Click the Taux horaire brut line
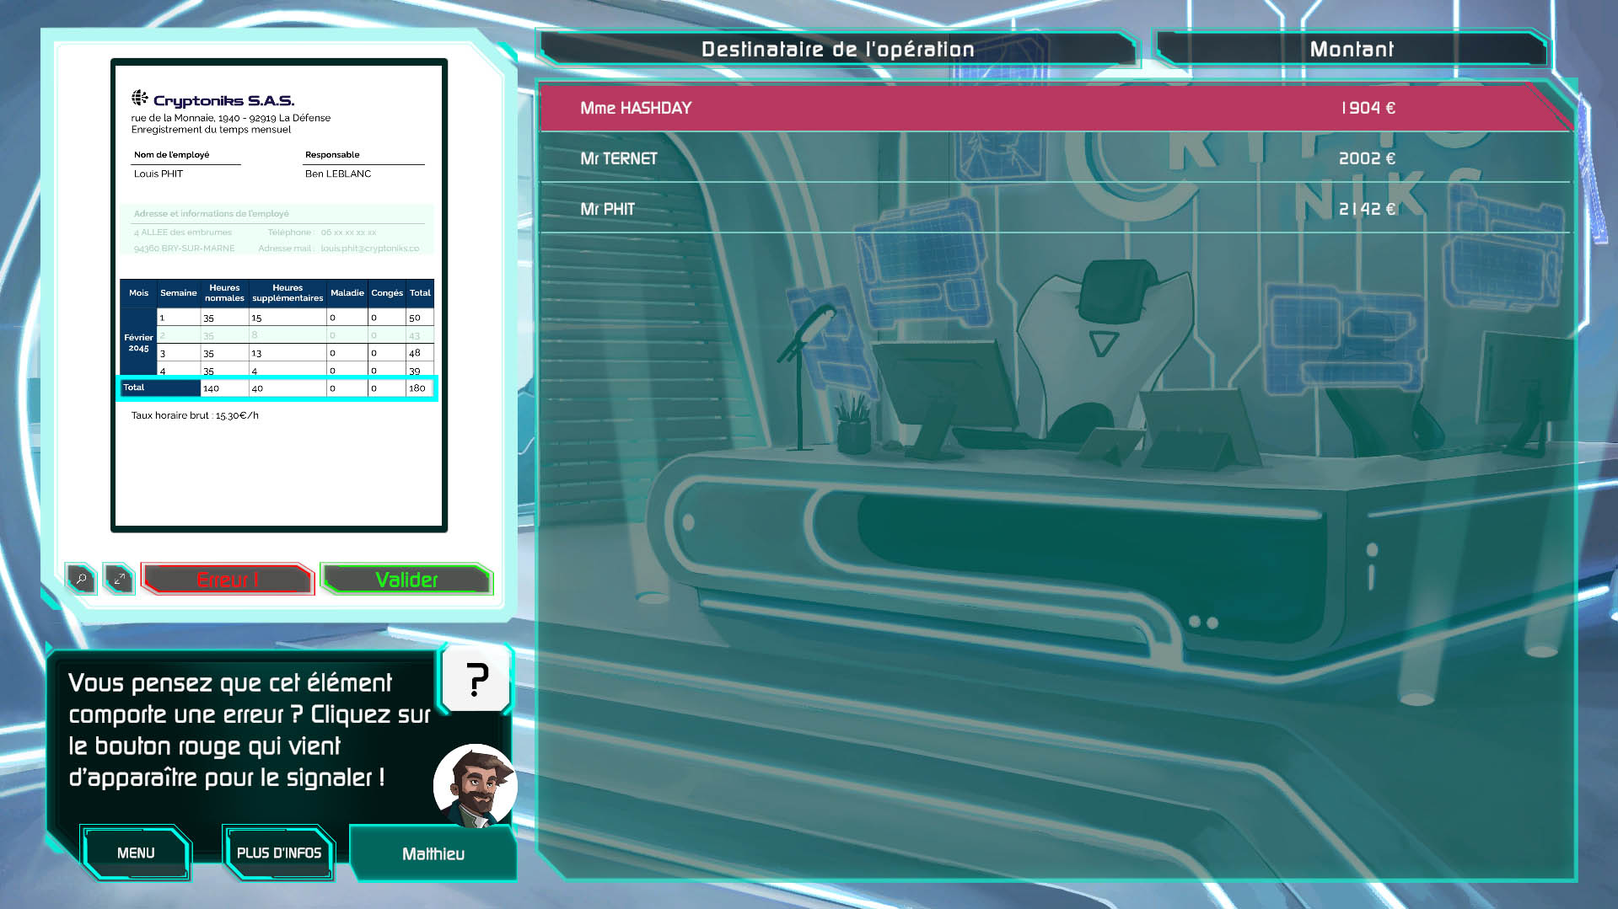1618x909 pixels. pos(195,415)
